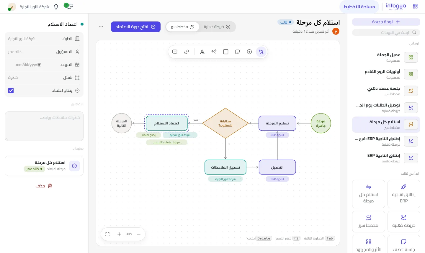This screenshot has width=425, height=253.
Task: Select the pointer tool in canvas toolbar
Action: [261, 52]
